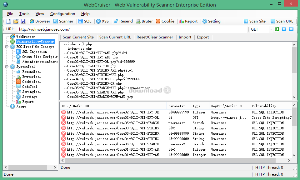
Task: Open the File menu
Action: tap(10, 13)
